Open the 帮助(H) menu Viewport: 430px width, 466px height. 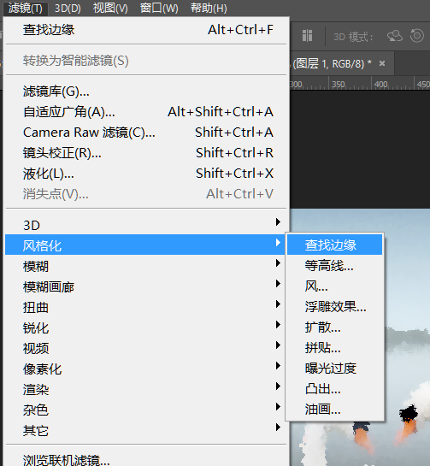pos(209,8)
